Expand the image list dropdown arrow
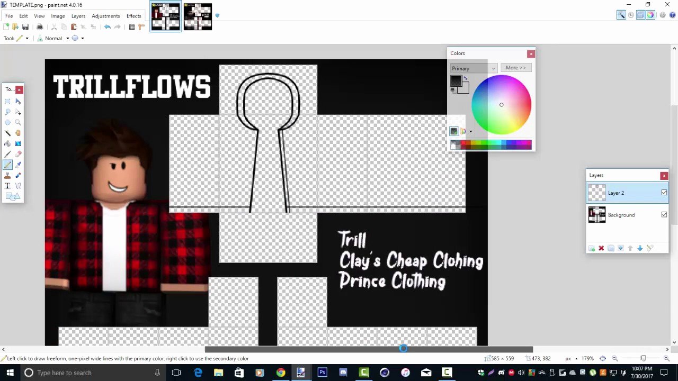The image size is (678, 381). 217,15
